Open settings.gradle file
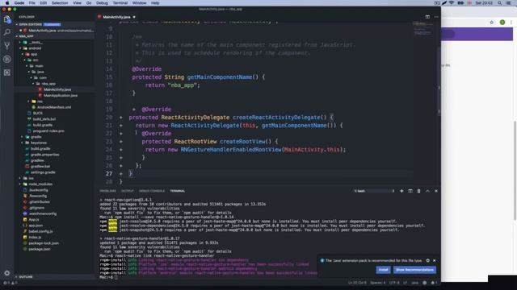Image resolution: width=517 pixels, height=290 pixels. pos(43,172)
